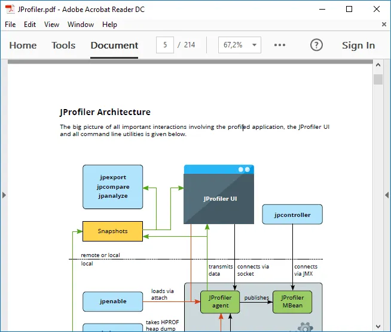Image resolution: width=391 pixels, height=332 pixels.
Task: Click the jpanalyze text in diagram
Action: pyautogui.click(x=113, y=196)
